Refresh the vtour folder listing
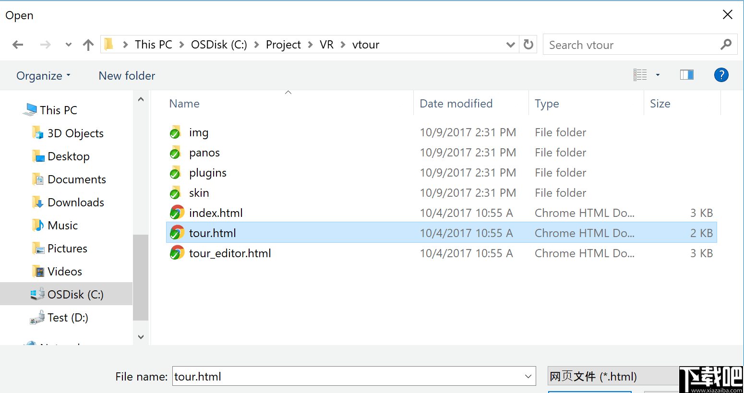 [528, 45]
